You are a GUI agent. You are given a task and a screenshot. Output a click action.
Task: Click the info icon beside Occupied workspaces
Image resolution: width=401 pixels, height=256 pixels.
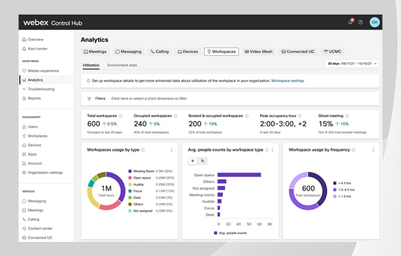point(176,116)
